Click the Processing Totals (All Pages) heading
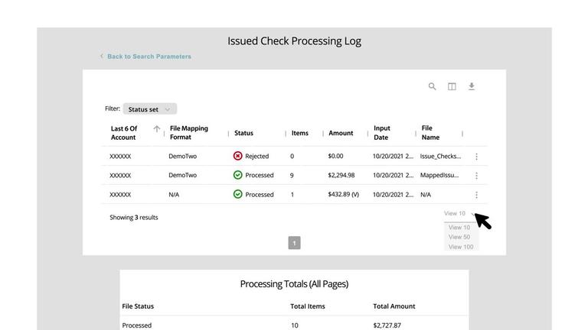The width and height of the screenshot is (588, 330). [x=294, y=284]
